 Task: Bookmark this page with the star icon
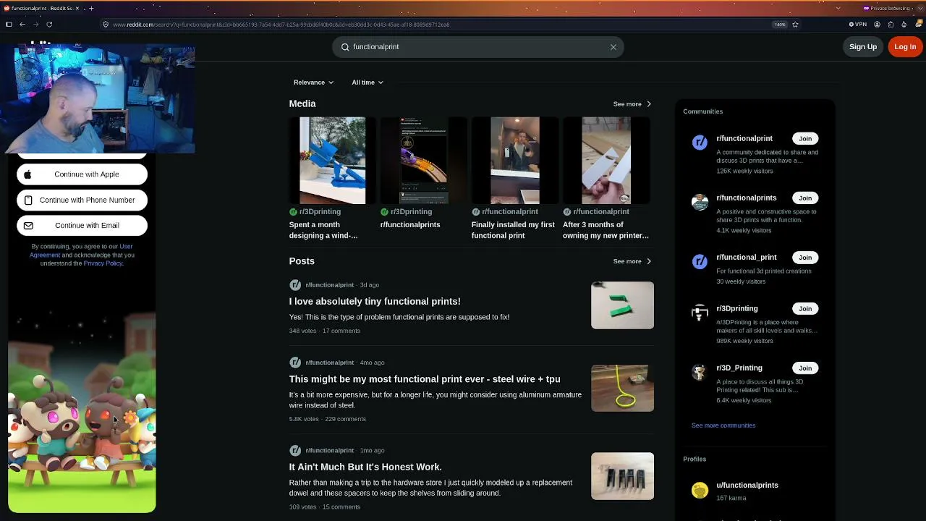(x=795, y=25)
